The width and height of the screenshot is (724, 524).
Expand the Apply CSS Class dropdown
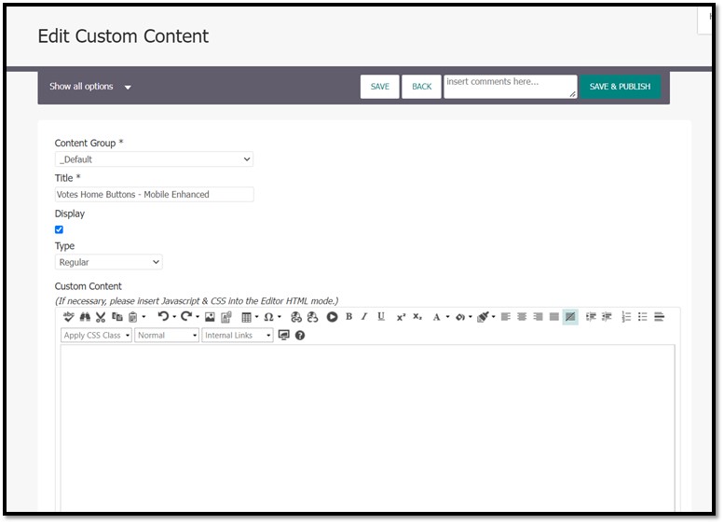tap(96, 336)
